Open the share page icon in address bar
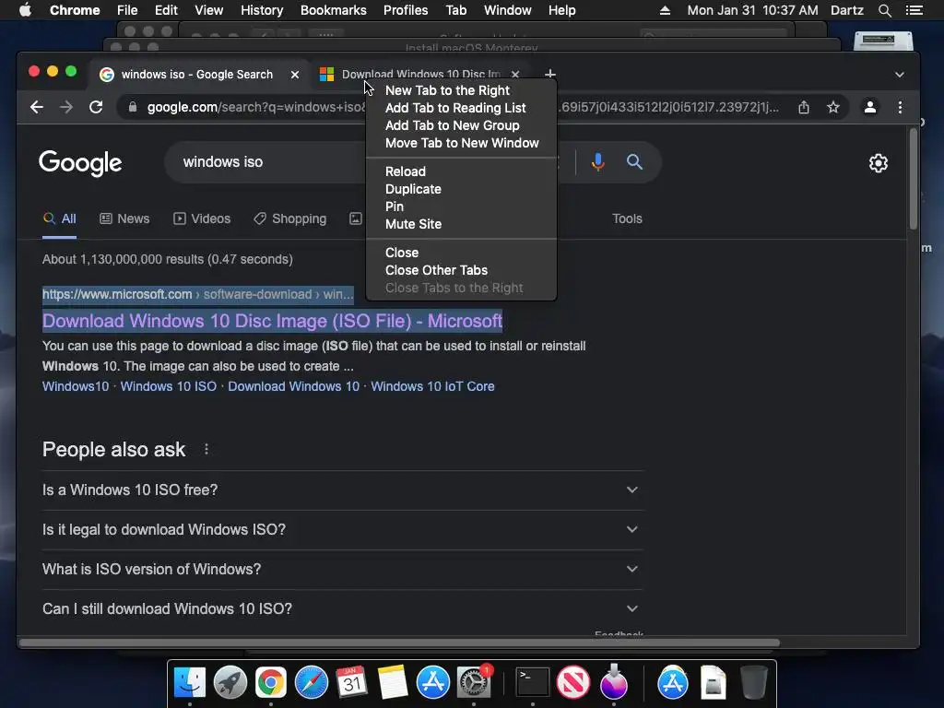 click(x=804, y=107)
